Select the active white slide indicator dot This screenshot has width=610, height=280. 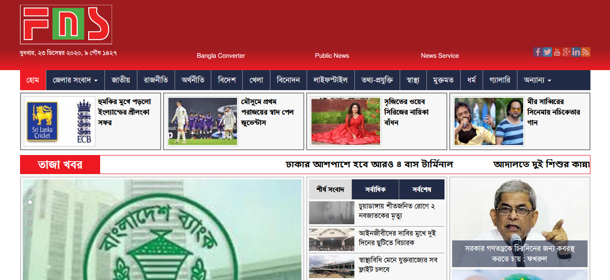click(30, 202)
